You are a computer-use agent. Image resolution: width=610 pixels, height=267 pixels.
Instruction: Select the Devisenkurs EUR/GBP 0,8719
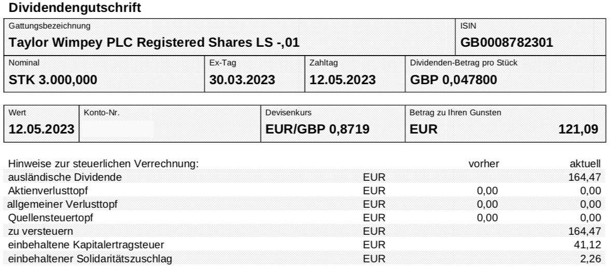point(317,129)
